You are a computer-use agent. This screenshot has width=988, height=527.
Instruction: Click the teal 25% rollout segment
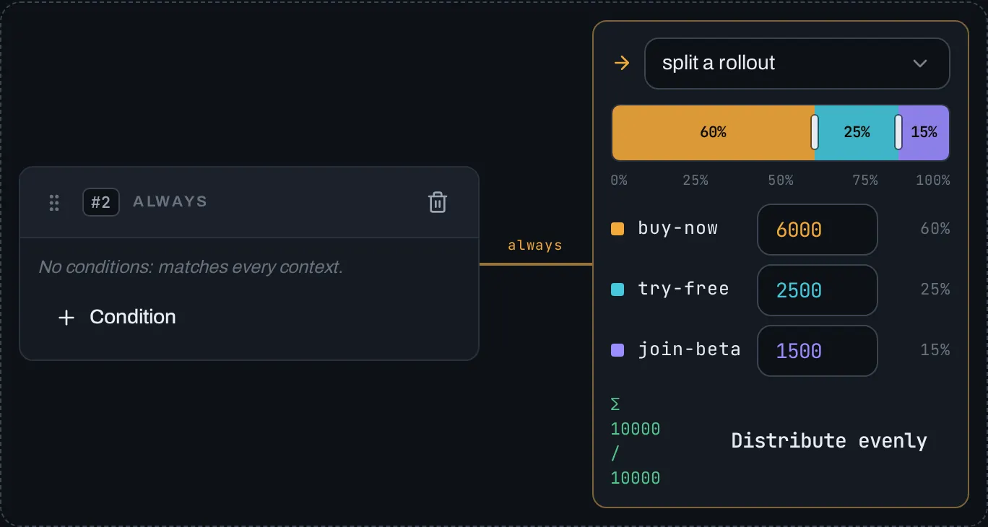(857, 132)
